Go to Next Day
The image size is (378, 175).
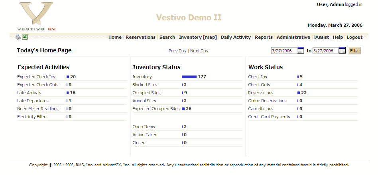pos(199,51)
